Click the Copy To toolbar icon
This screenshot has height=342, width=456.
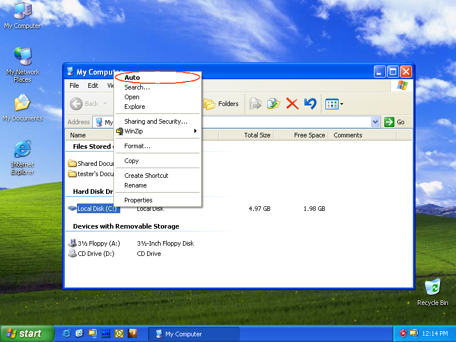[274, 104]
